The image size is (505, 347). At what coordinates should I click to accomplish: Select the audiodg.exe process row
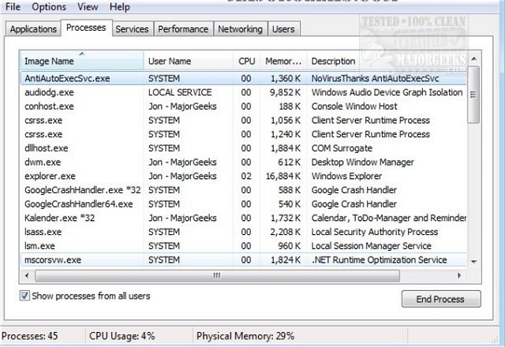(x=244, y=92)
